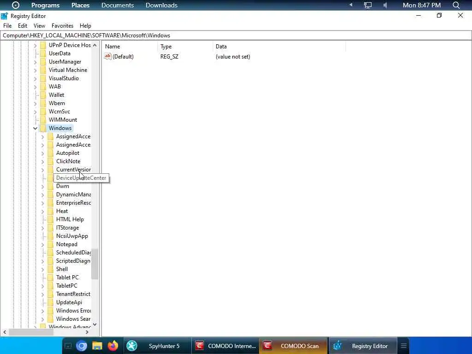Screen dimensions: 472x354
Task: Expand the Dwm key
Action: pyautogui.click(x=42, y=186)
